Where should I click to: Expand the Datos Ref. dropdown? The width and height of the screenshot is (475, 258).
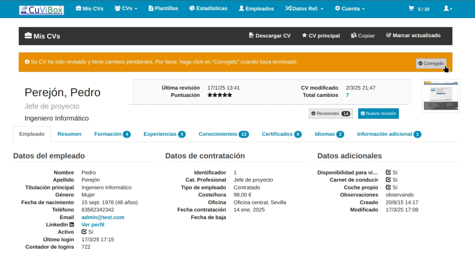304,8
